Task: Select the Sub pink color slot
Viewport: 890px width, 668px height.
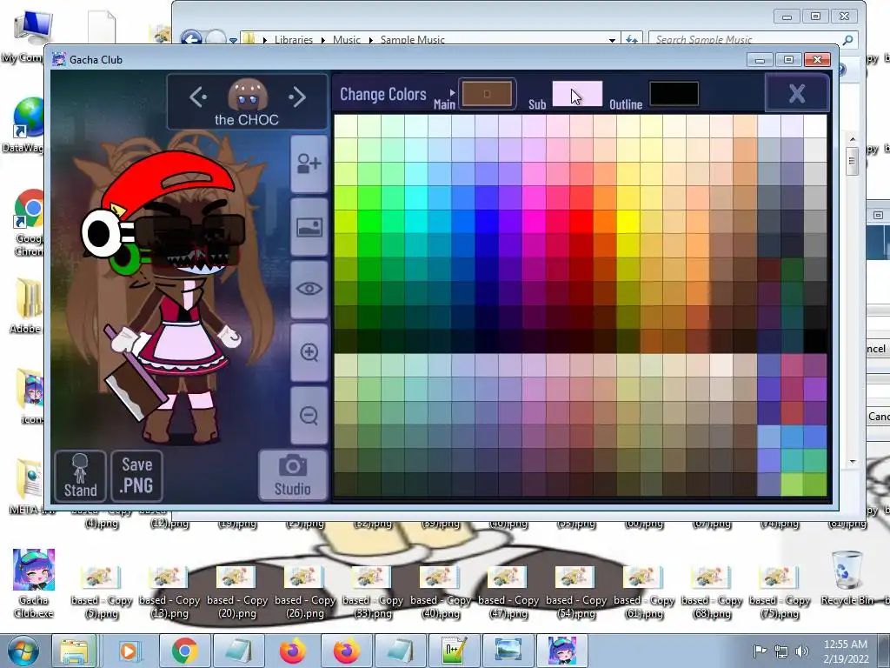Action: coord(577,94)
